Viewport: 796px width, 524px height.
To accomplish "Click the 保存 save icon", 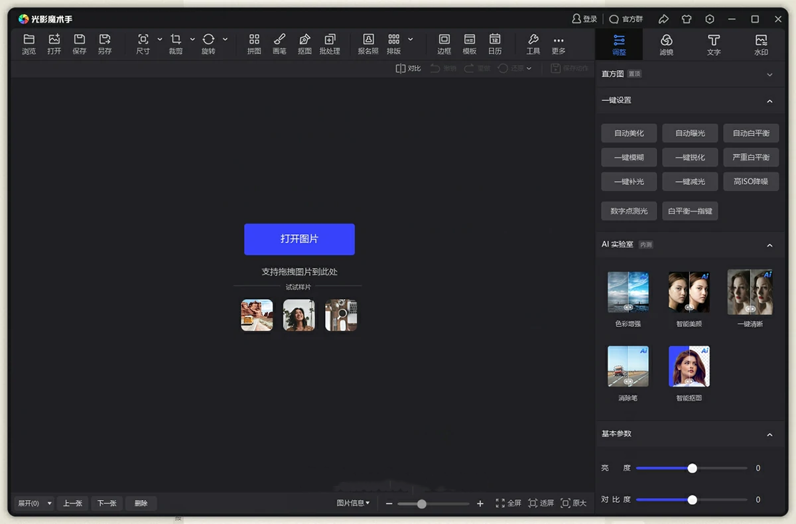I will click(80, 44).
